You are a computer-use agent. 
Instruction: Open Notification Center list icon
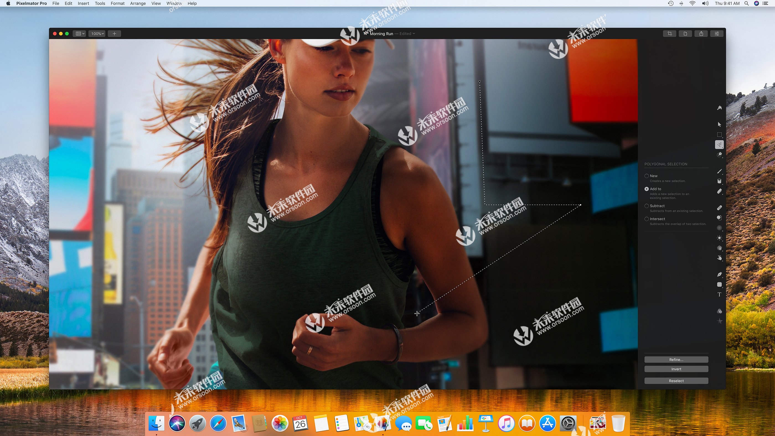point(766,3)
